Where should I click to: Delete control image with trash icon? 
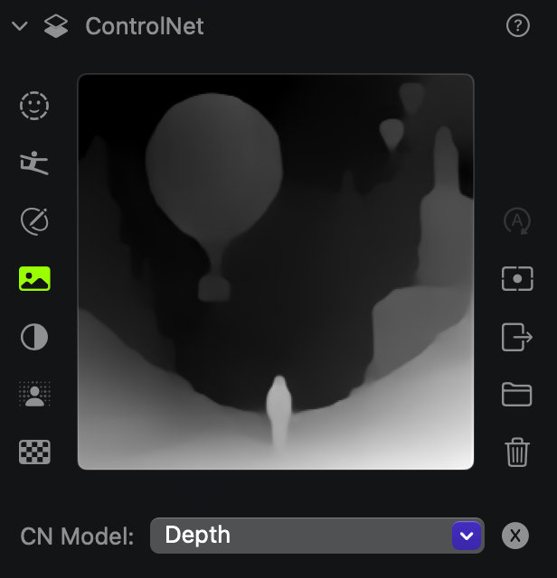click(517, 452)
